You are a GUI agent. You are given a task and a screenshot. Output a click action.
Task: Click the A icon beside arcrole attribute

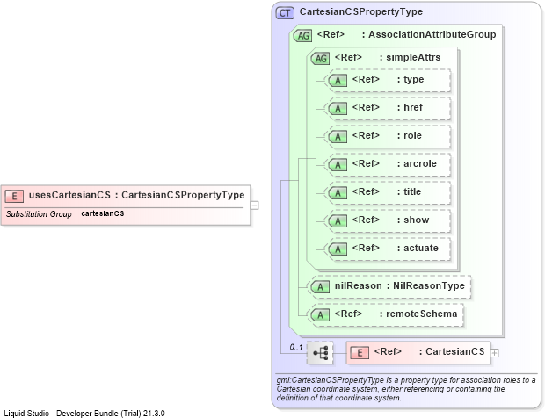(x=338, y=165)
